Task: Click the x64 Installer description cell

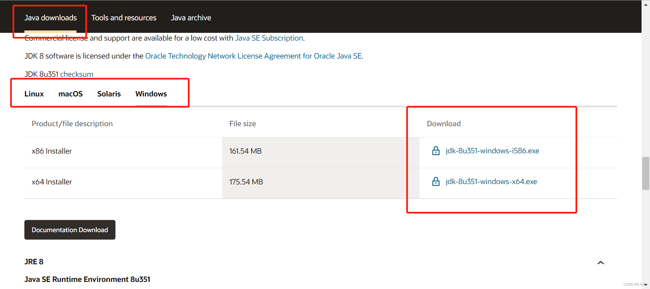Action: 123,183
